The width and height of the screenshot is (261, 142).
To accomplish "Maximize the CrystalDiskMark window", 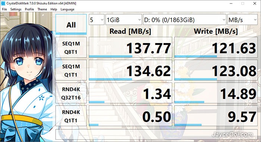I will point(243,3).
